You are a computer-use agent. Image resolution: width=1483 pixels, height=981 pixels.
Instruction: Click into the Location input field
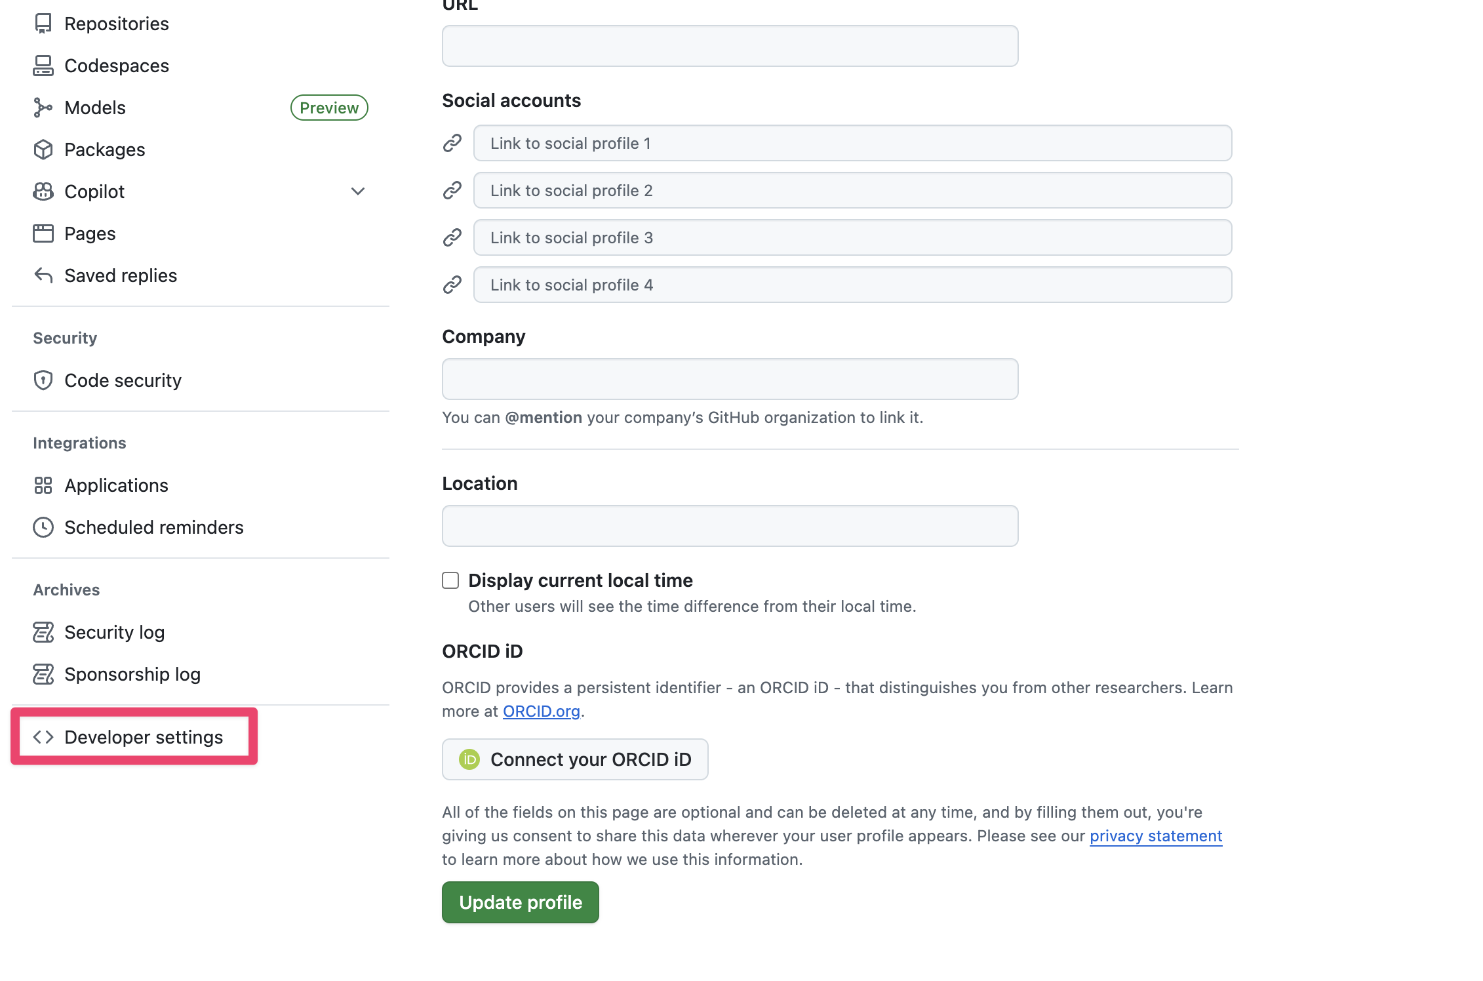pyautogui.click(x=730, y=526)
